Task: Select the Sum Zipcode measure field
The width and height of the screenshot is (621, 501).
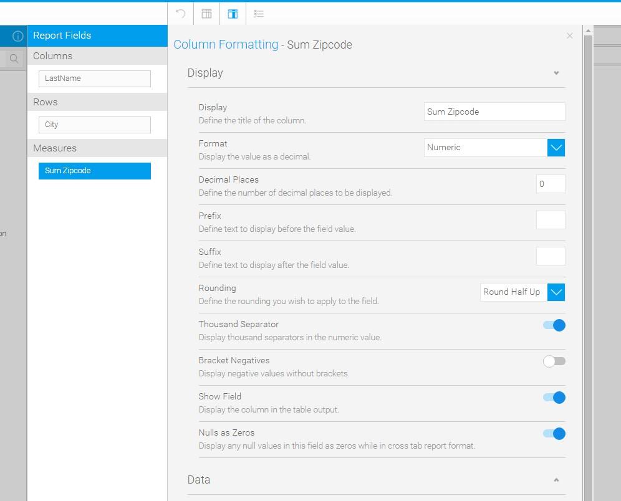Action: [x=95, y=171]
